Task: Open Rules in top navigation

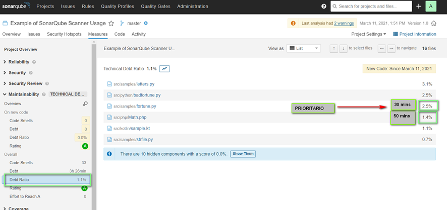Action: pos(88,6)
